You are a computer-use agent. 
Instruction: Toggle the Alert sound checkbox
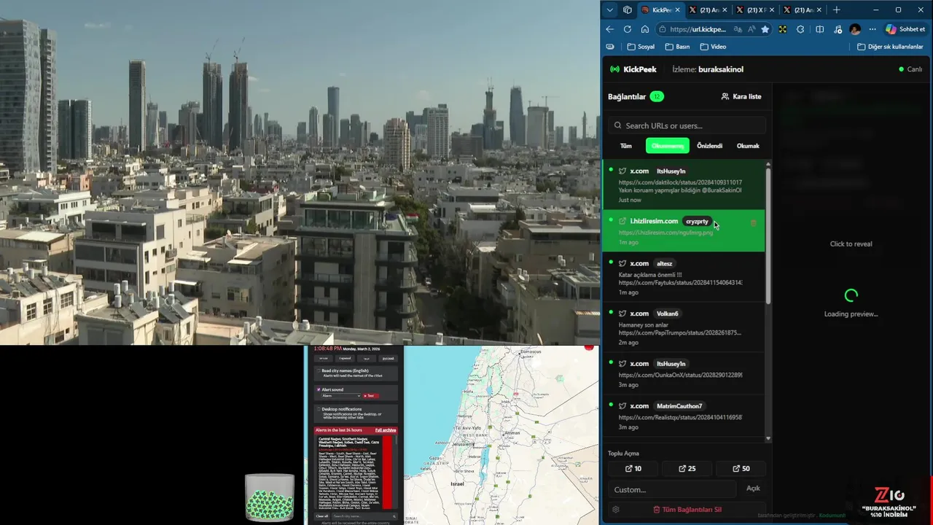(319, 390)
